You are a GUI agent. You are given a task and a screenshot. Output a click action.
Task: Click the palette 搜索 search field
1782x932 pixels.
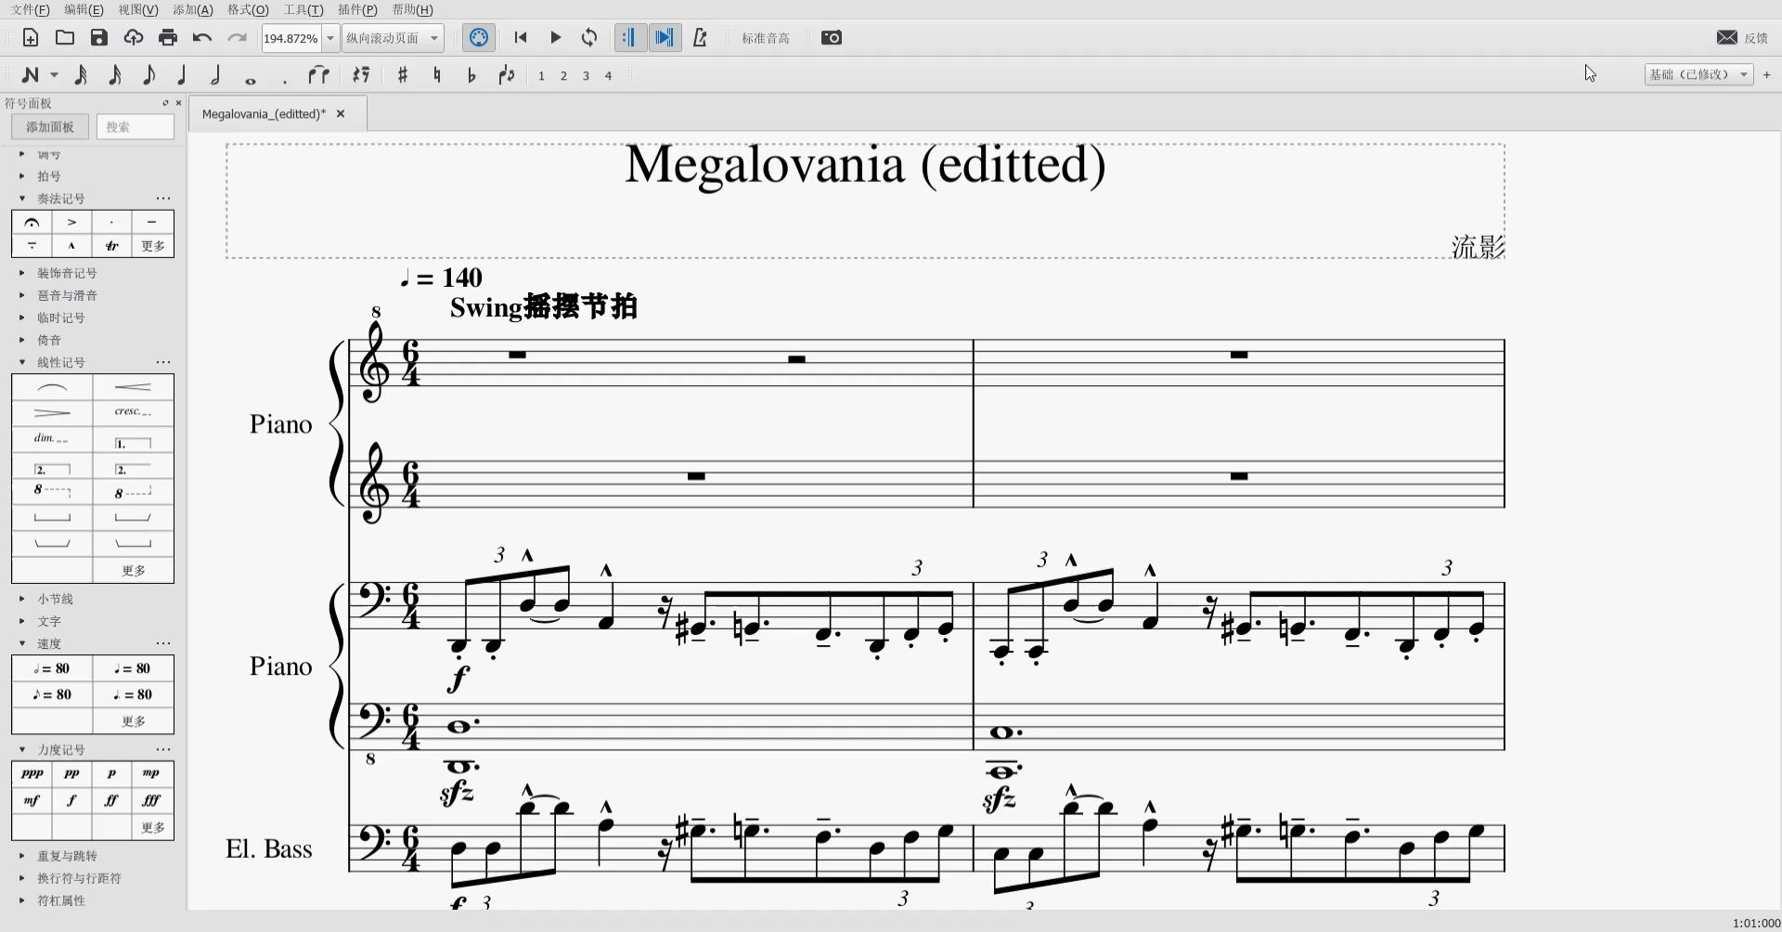(x=135, y=126)
